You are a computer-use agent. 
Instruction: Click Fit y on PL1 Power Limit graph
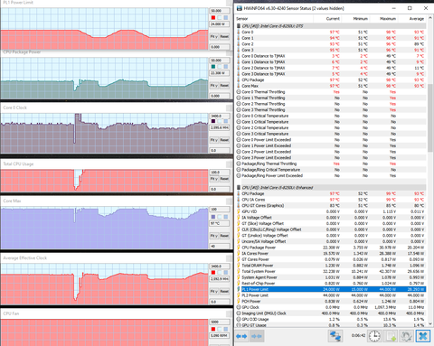[x=214, y=36]
